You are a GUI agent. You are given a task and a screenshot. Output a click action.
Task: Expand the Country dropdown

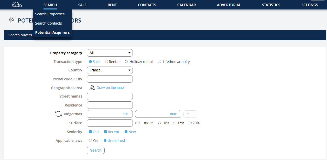110,70
